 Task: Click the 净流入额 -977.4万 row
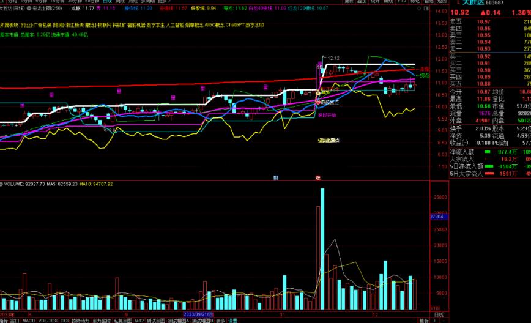(491, 152)
